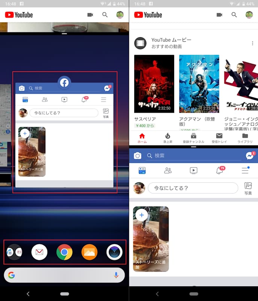
Task: Tap the camcorder icon in left YouTube header
Action: 90,15
